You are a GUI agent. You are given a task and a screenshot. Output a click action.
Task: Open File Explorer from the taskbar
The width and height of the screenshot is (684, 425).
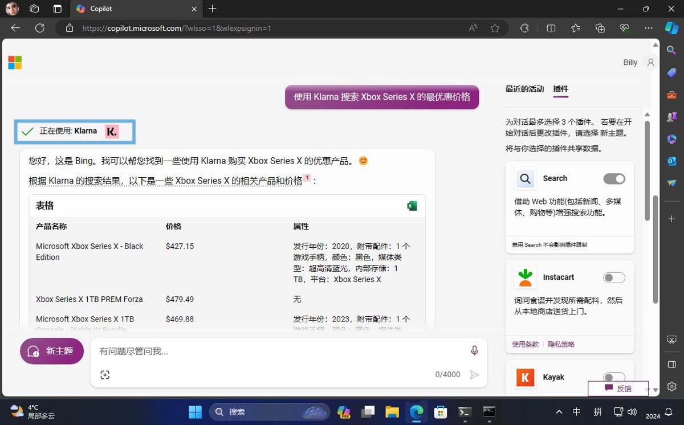[x=392, y=411]
